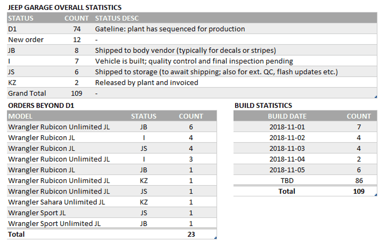Select Wrangler Sport Unlimited JL cell
Viewport: 386px width, 248px height.
[55, 224]
